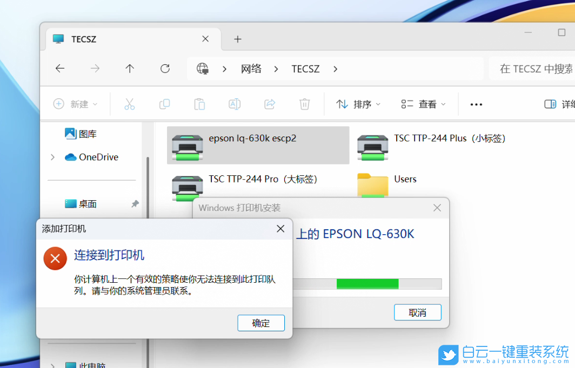This screenshot has width=575, height=368.
Task: Open the details pane via 详细信息 icon
Action: coord(550,104)
